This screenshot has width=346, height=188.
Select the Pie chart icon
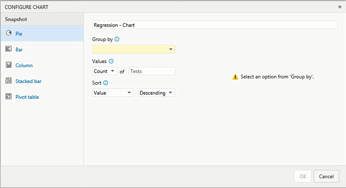[8, 33]
